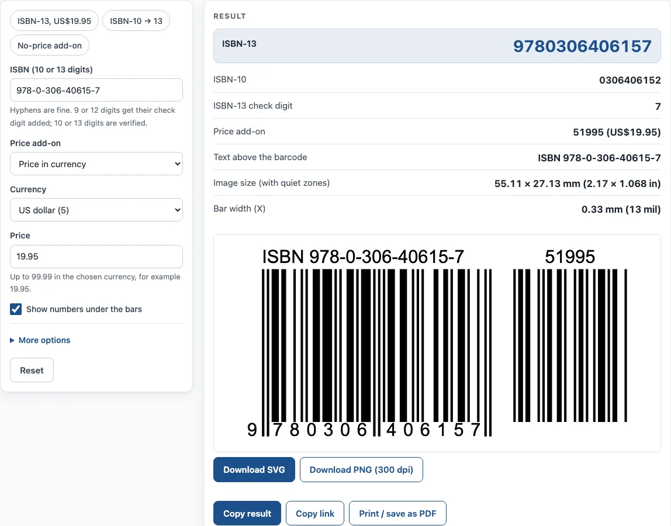Image resolution: width=671 pixels, height=526 pixels.
Task: Expand the More options section
Action: pos(40,340)
